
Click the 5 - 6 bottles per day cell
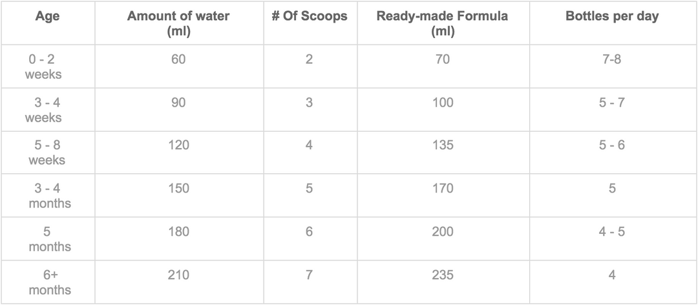(x=611, y=145)
